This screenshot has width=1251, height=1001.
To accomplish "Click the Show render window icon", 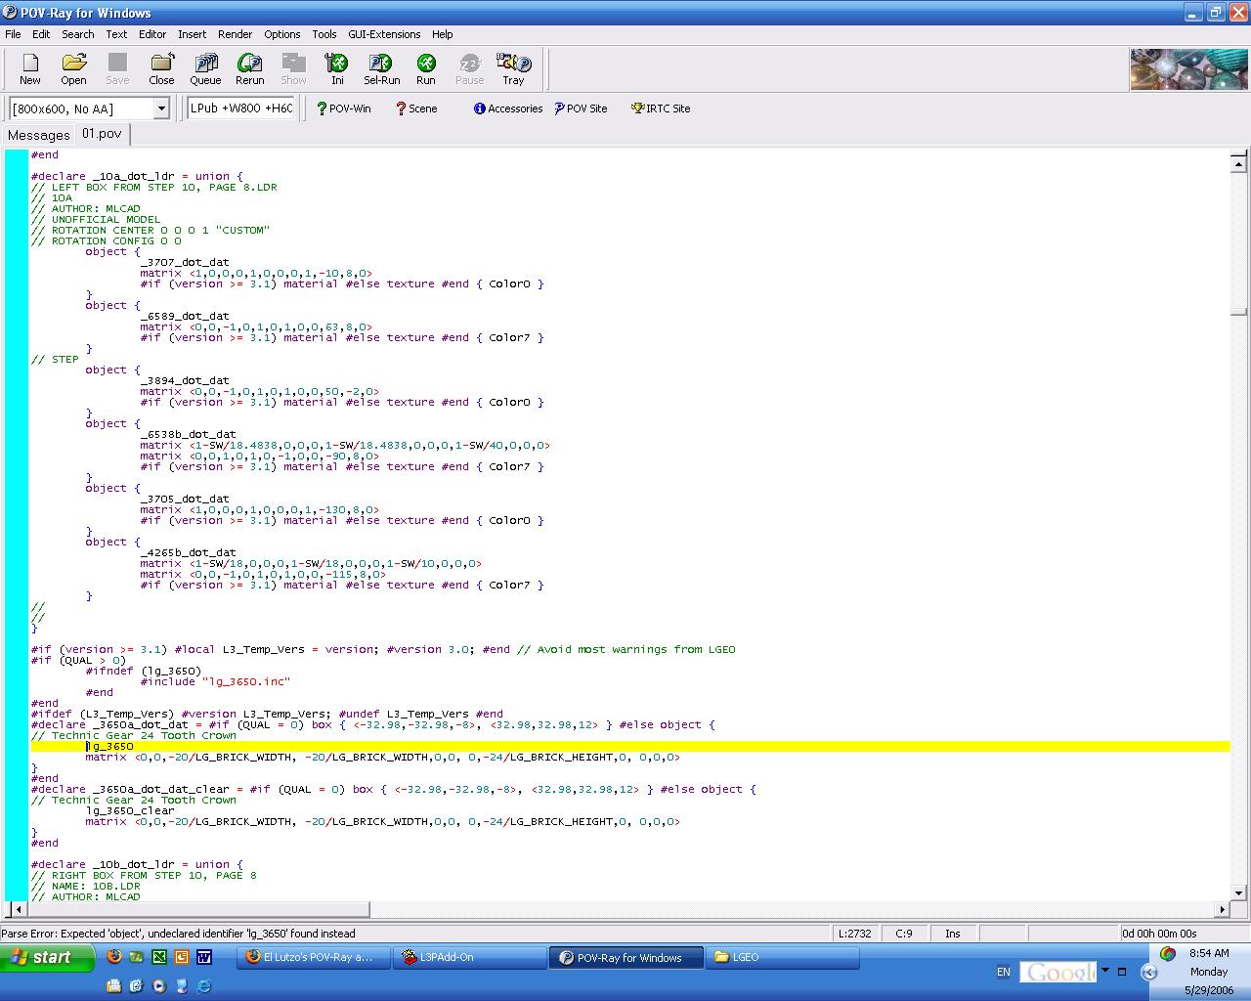I will 293,69.
